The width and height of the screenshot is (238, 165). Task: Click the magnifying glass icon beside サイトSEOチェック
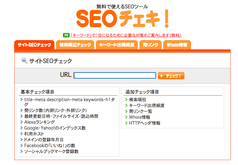[x=24, y=61]
